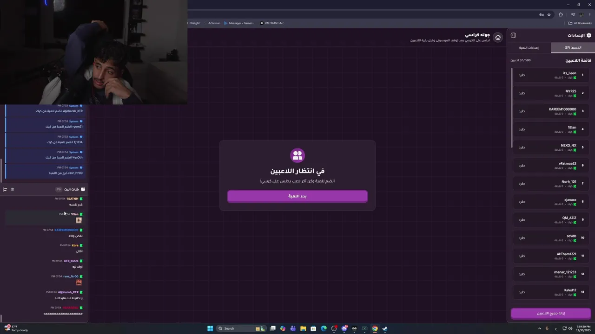This screenshot has width=595, height=334.
Task: Open the Chrome profile avatar
Action: [x=581, y=14]
